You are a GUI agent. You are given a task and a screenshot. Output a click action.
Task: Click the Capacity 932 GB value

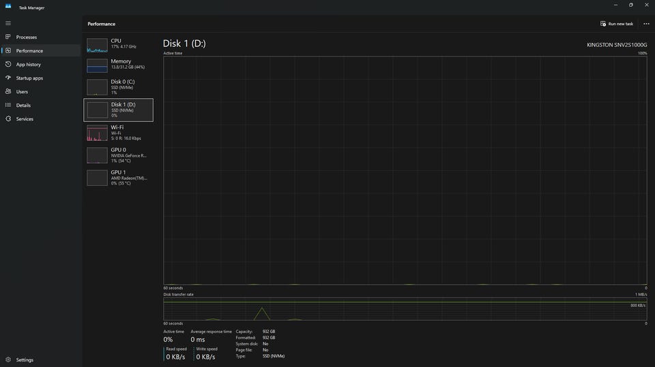click(x=269, y=332)
